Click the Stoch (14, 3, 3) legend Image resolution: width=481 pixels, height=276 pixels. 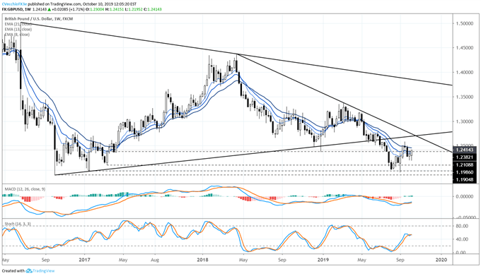tap(17, 224)
